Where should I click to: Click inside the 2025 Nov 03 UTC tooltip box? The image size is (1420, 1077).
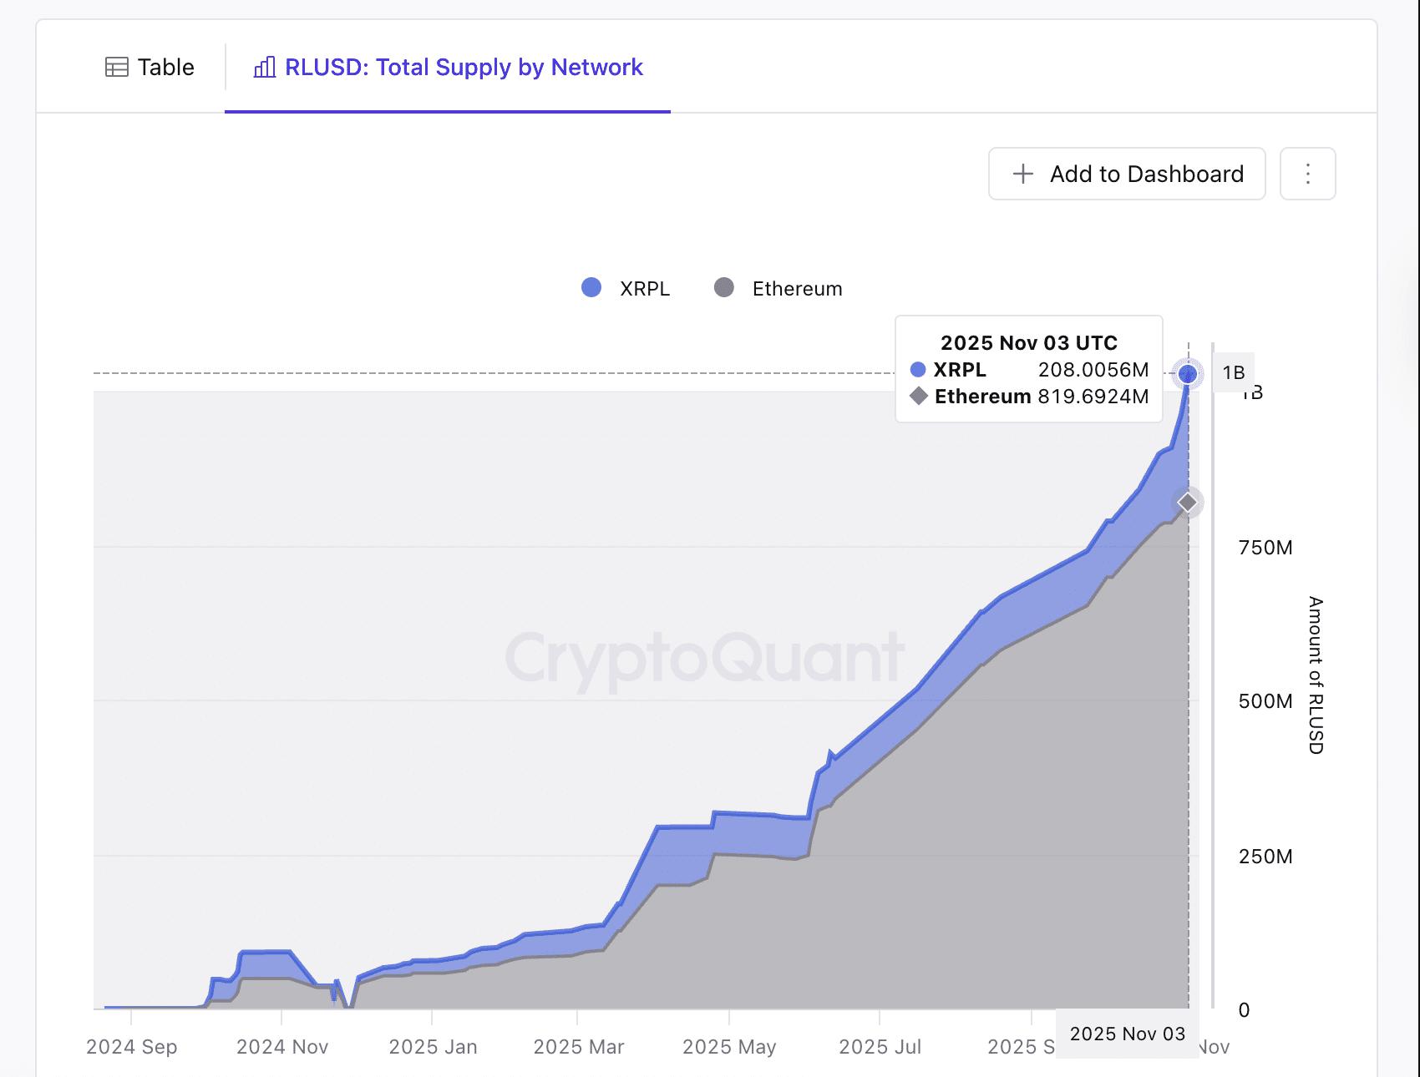pos(1028,369)
